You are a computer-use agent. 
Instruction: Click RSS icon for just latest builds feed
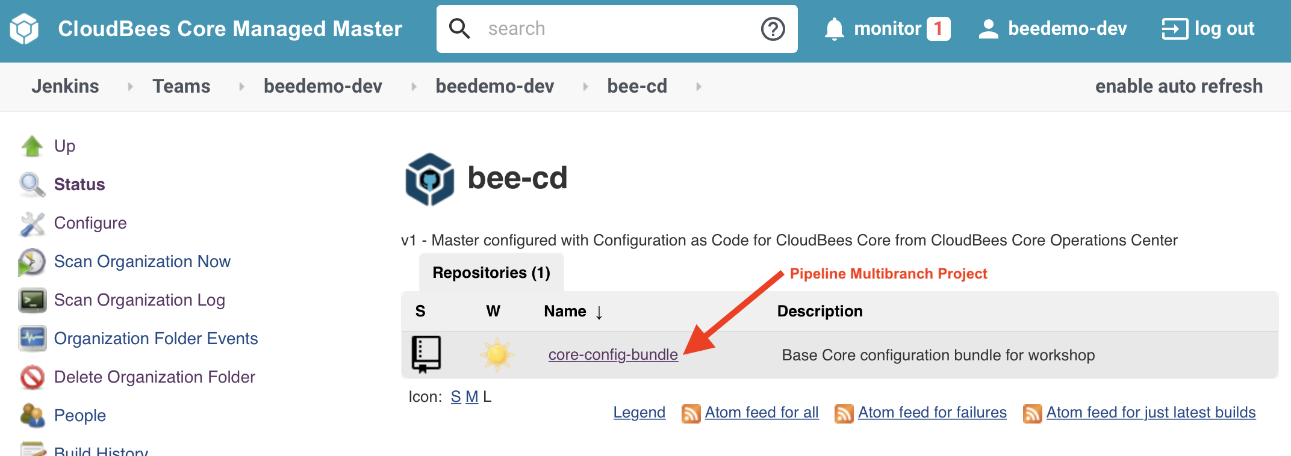point(1032,414)
